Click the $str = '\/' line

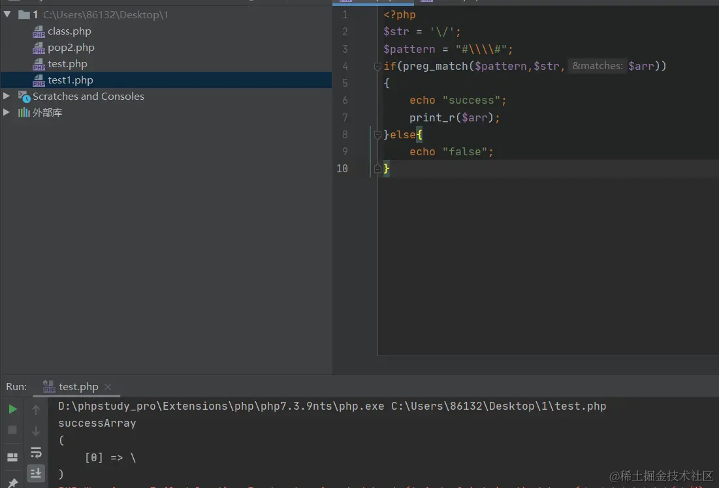[422, 31]
